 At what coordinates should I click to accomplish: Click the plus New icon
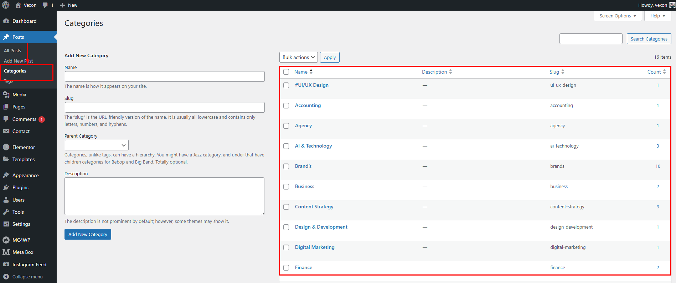62,5
